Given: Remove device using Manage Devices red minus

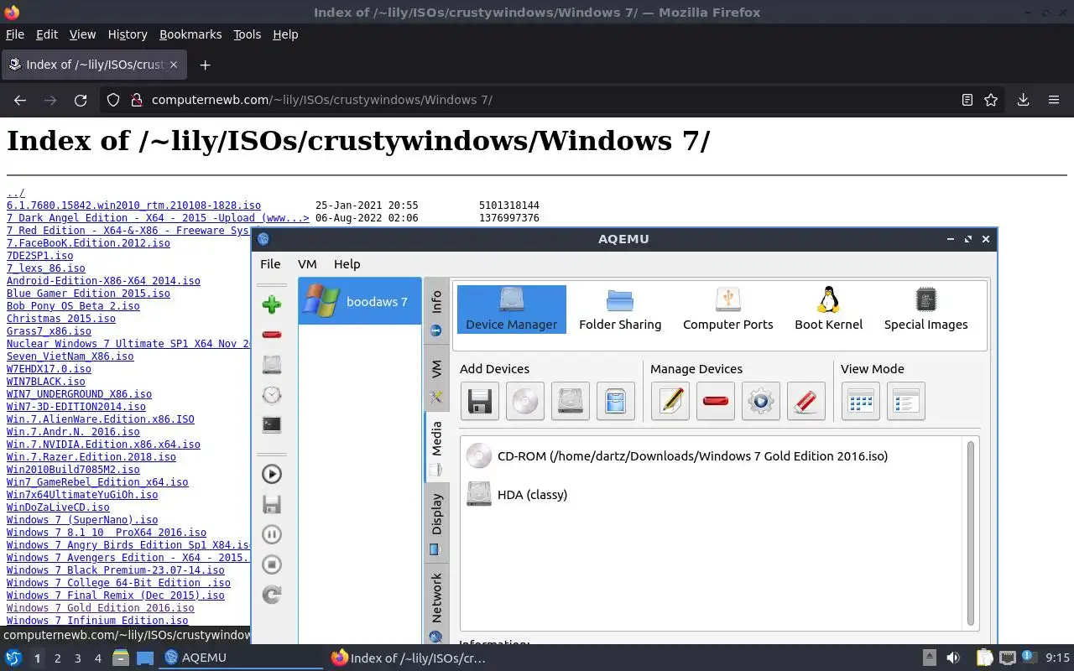Looking at the screenshot, I should click(x=716, y=401).
